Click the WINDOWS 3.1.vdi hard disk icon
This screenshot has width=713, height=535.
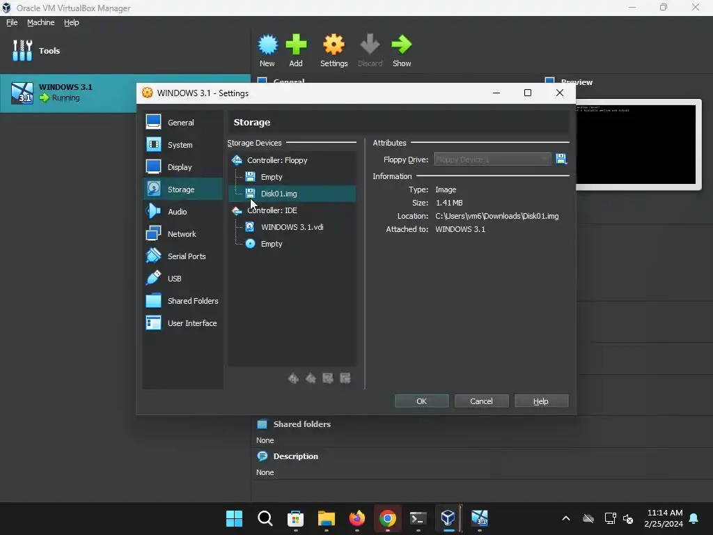pos(250,226)
